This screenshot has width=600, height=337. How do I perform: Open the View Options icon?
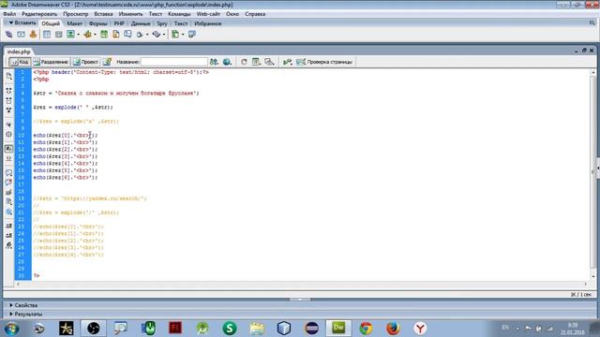[256, 62]
